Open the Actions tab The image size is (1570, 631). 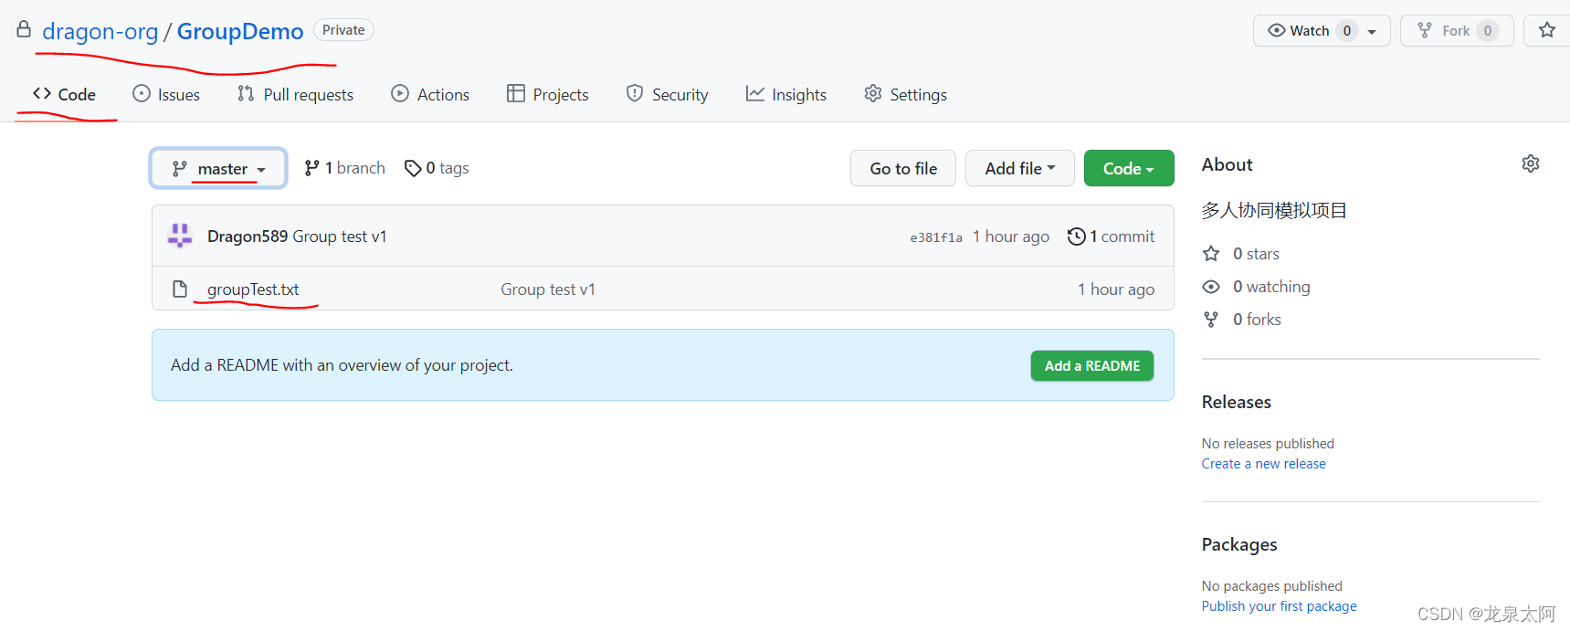click(430, 94)
